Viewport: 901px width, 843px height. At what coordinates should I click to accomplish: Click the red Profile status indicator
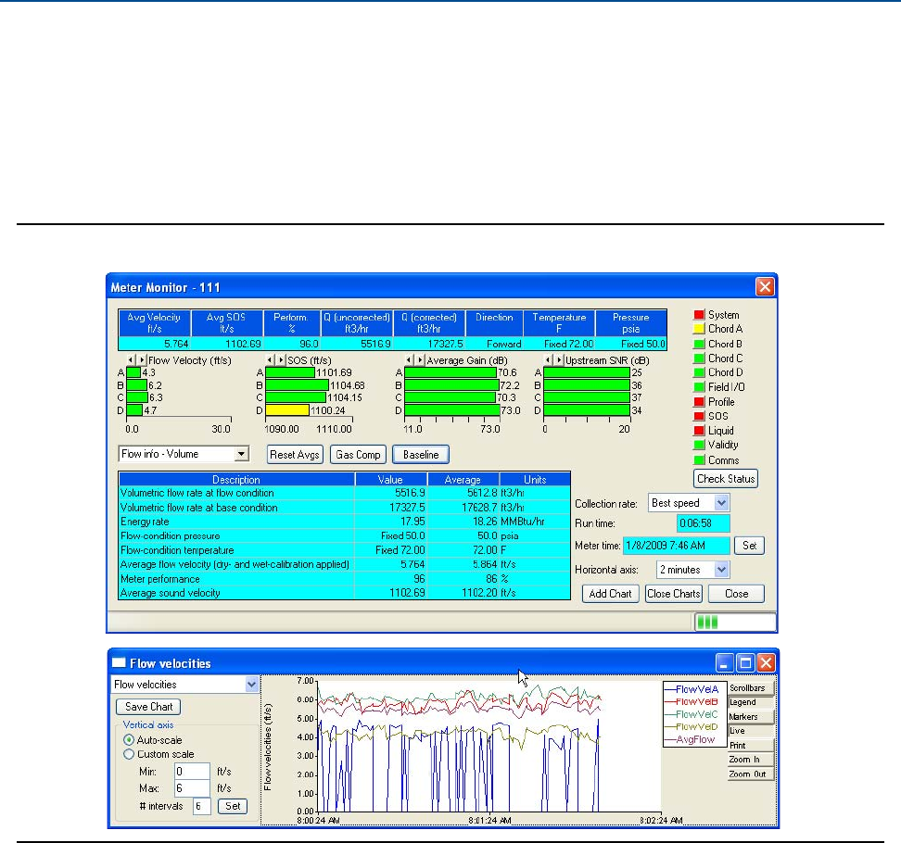click(700, 402)
